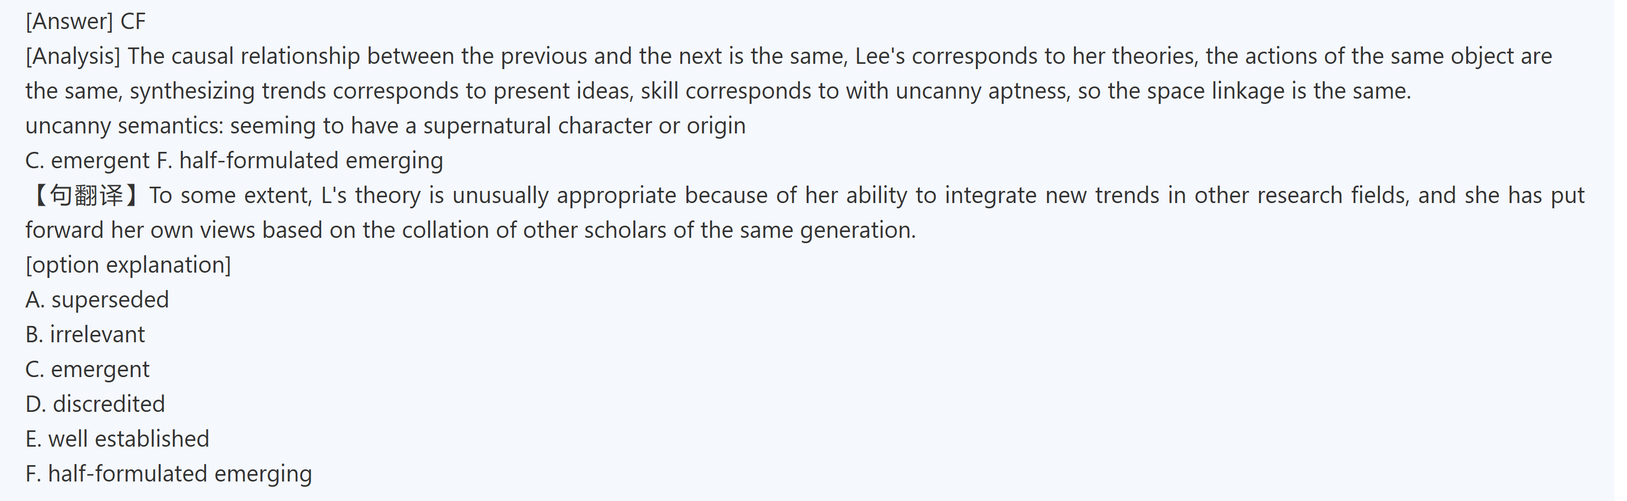1627x501 pixels.
Task: Select option "A. superseded"
Action: point(97,300)
